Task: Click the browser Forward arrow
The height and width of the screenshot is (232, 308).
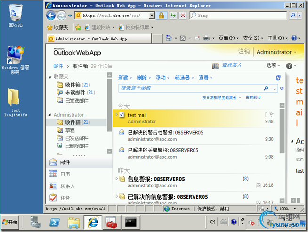Action: 62,16
